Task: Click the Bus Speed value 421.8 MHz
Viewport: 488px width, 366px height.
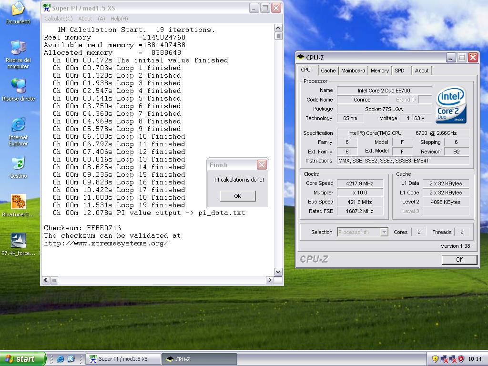Action: [360, 202]
